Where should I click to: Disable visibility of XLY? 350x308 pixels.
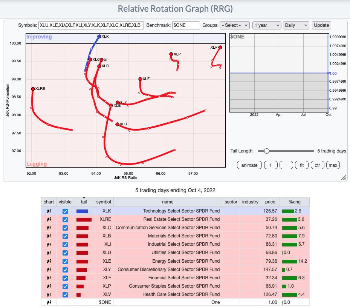click(65, 269)
